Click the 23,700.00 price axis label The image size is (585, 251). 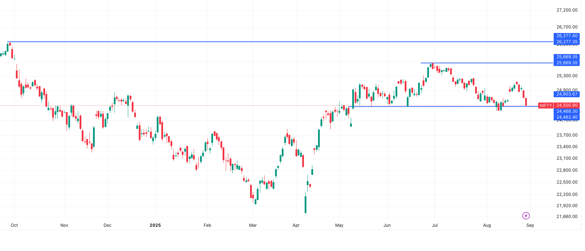pos(567,135)
